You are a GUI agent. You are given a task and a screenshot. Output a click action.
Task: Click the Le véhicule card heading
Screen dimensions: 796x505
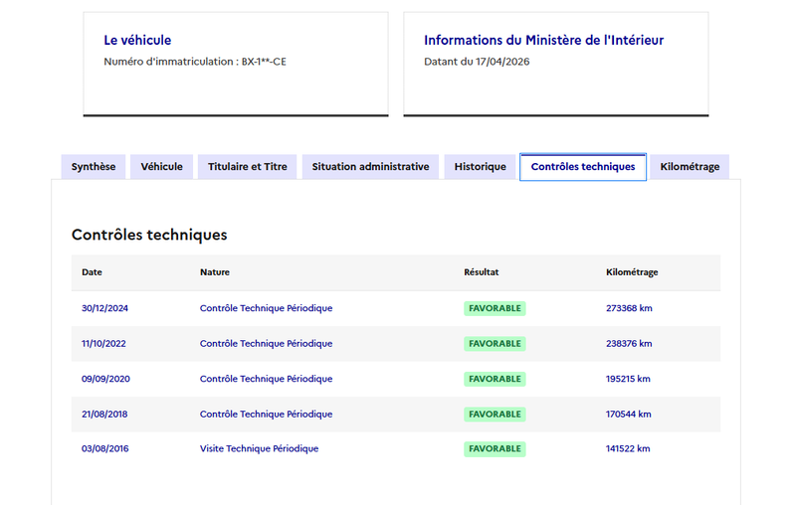[137, 41]
